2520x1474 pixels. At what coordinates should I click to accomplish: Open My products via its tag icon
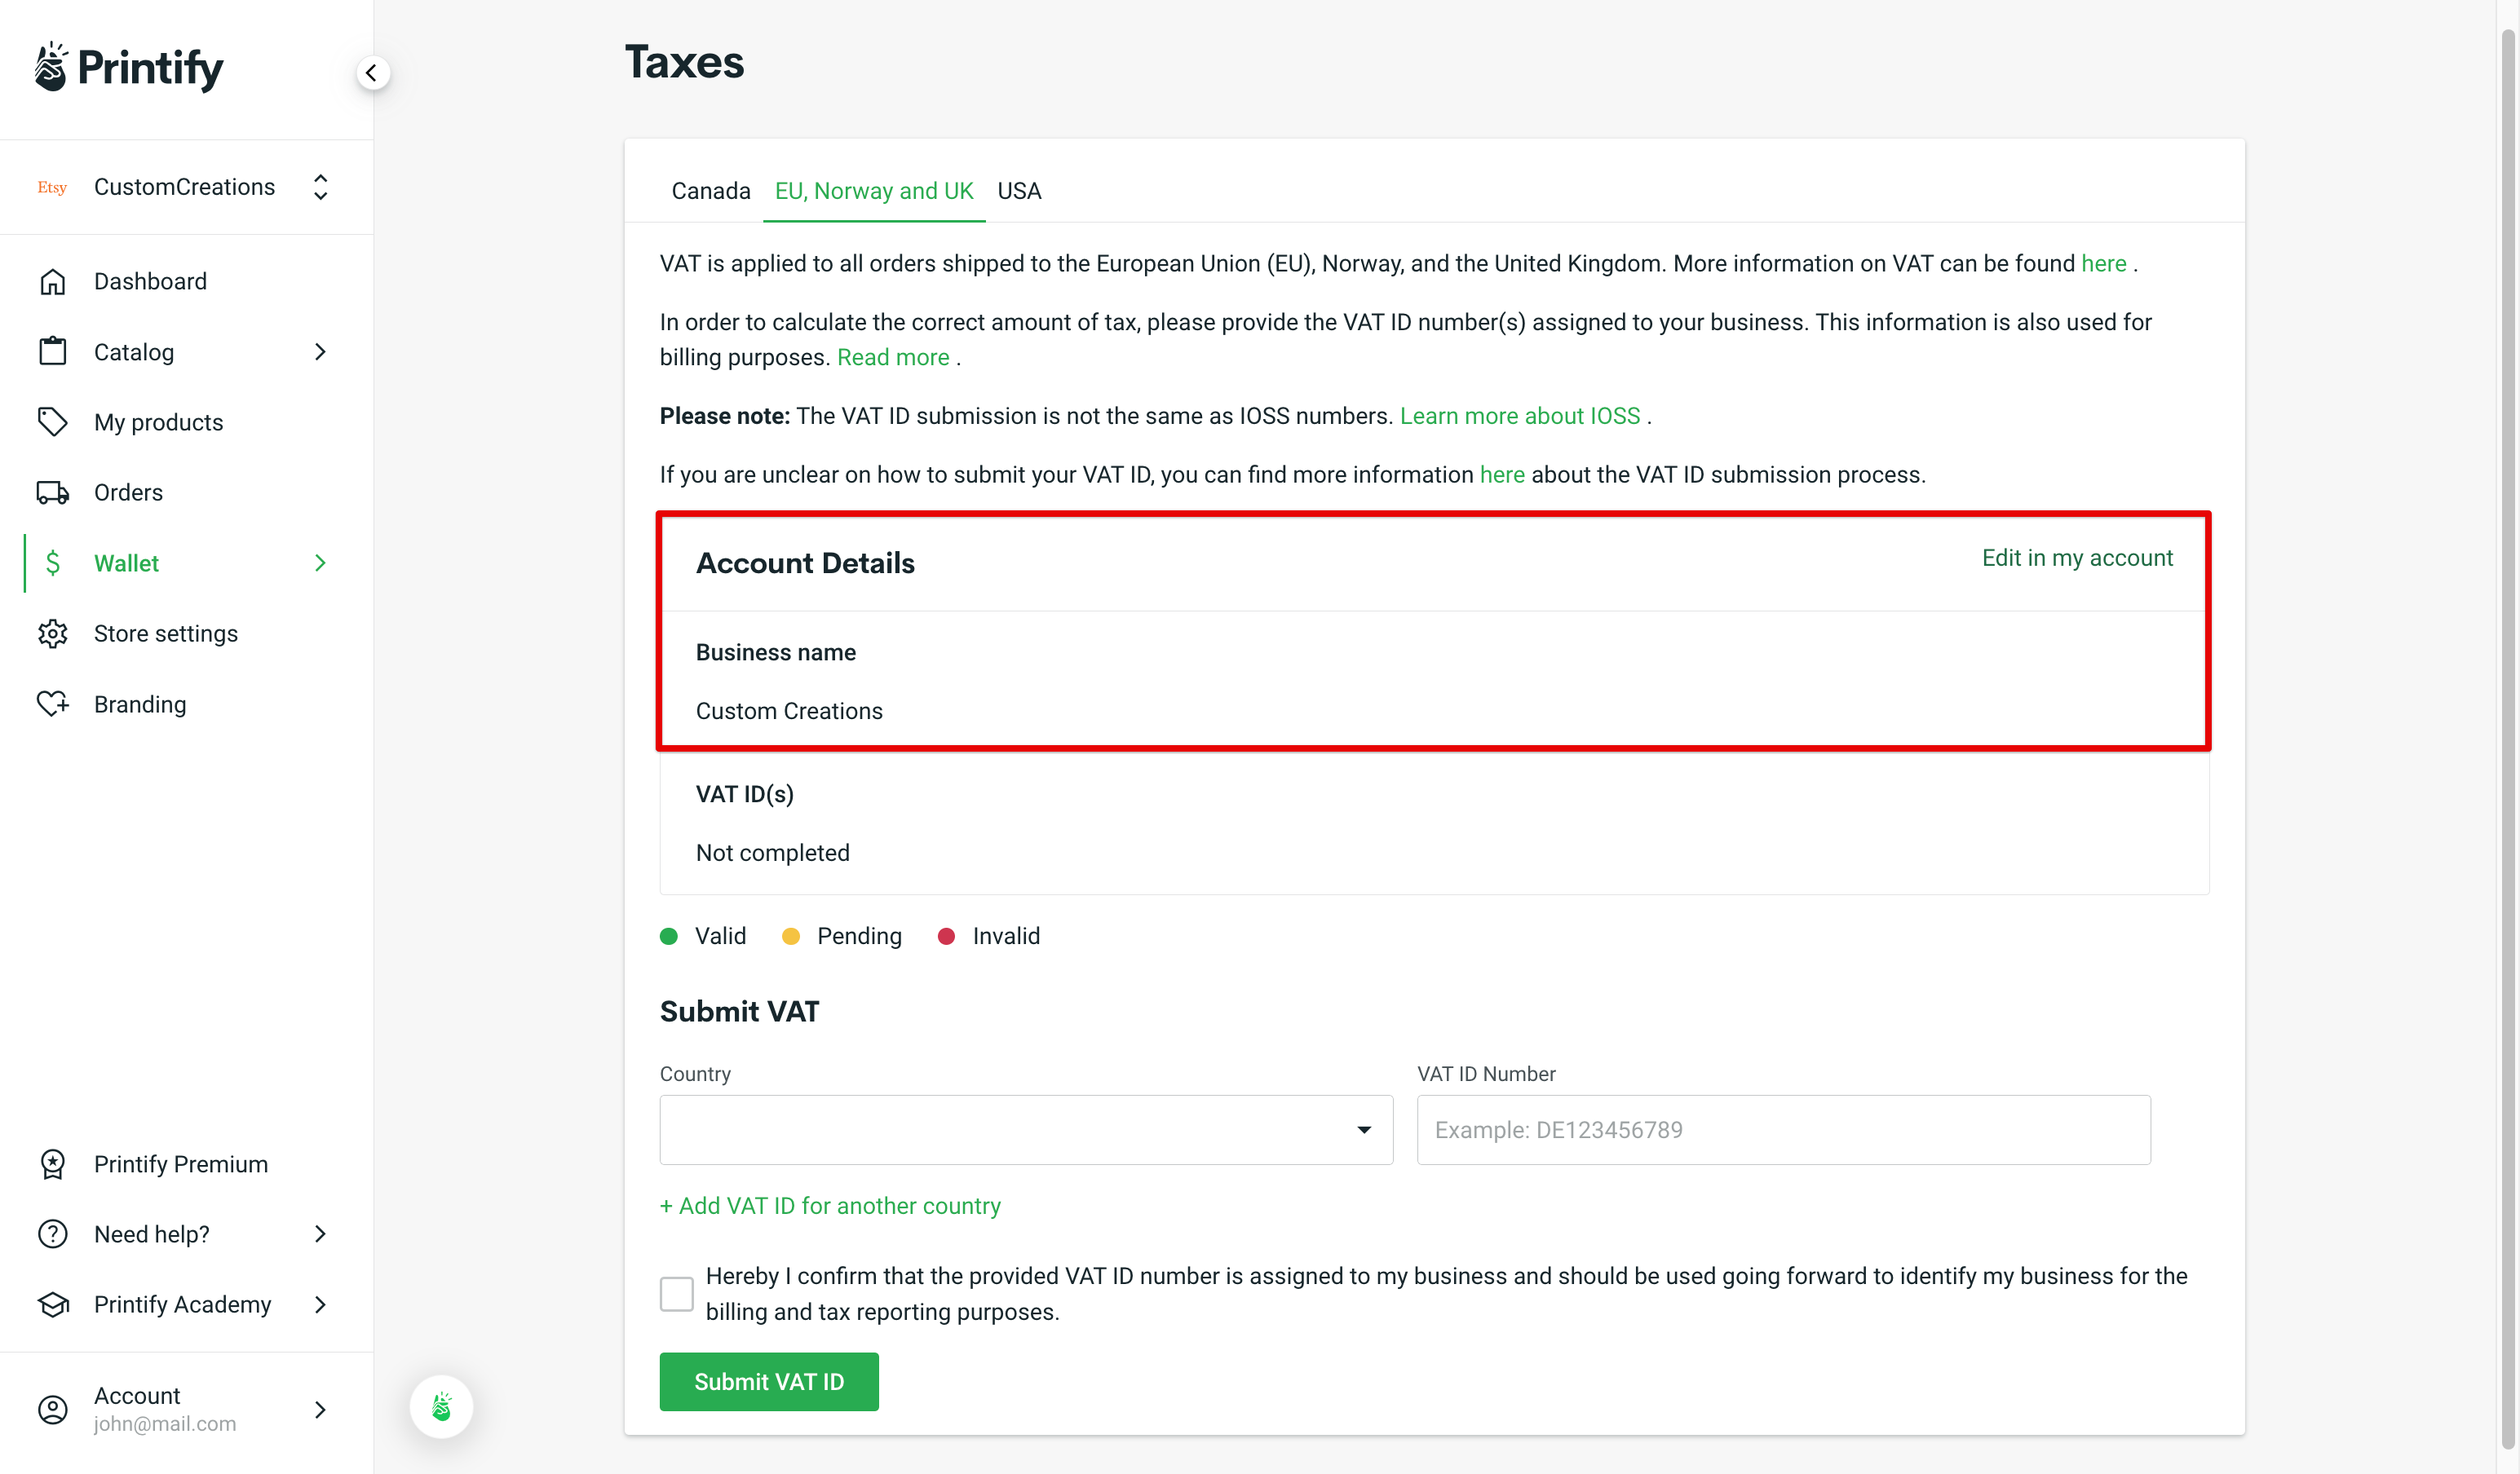click(x=53, y=421)
